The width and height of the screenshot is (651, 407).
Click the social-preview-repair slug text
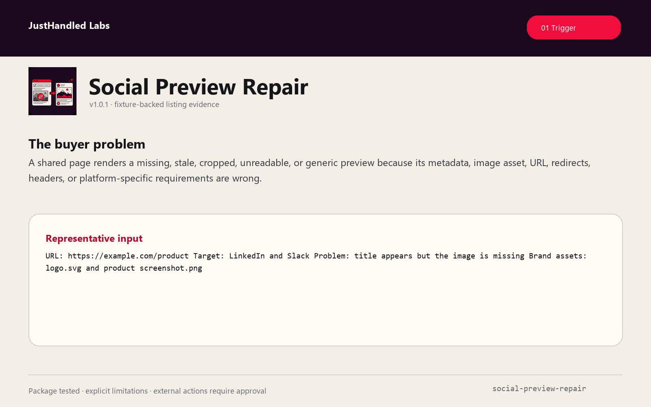click(539, 389)
